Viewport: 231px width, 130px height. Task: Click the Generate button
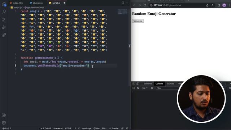[x=138, y=21]
